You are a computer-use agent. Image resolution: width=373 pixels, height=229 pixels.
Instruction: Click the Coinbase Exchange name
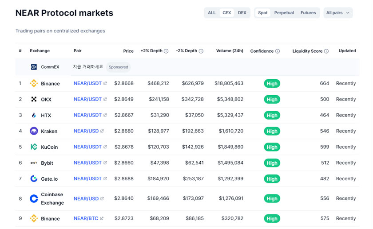[52, 198]
